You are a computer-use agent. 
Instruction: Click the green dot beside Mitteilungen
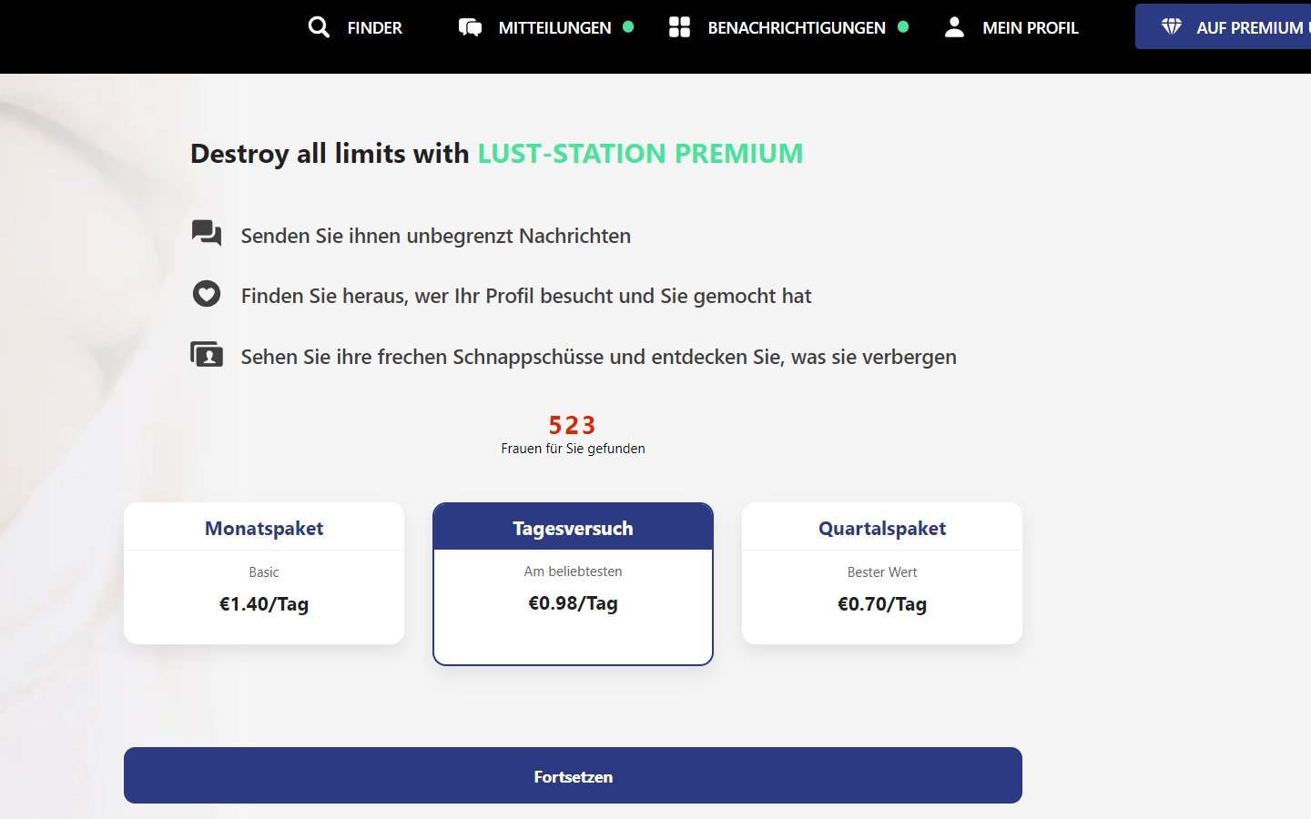pyautogui.click(x=628, y=27)
